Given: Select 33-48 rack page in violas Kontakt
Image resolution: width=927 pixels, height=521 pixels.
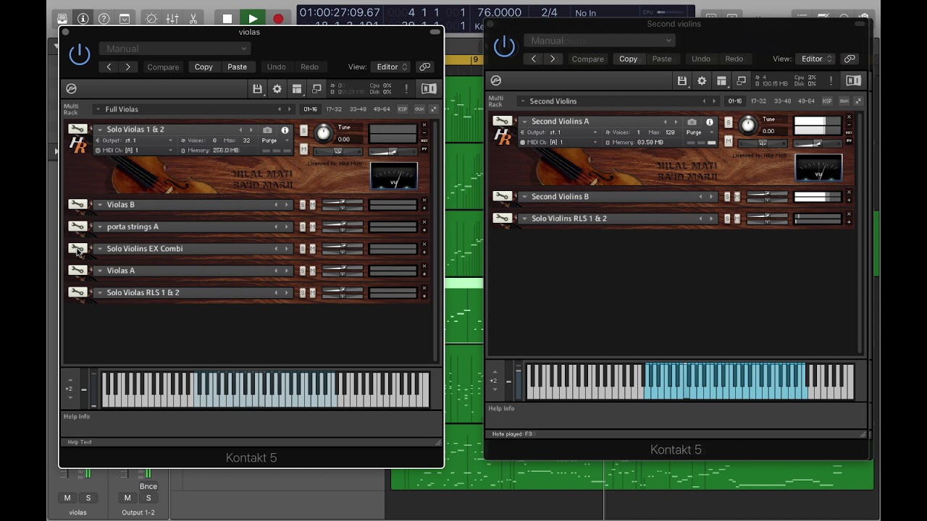Looking at the screenshot, I should 358,109.
